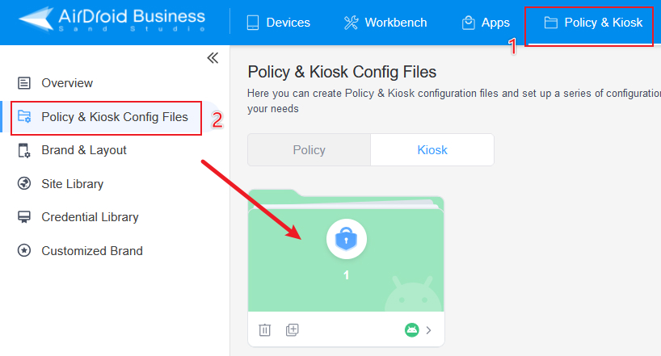The width and height of the screenshot is (661, 356).
Task: Delete the kiosk config file via trash icon
Action: coord(265,330)
